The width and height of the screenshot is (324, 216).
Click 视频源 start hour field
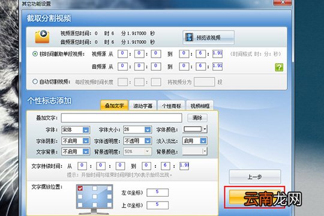pyautogui.click(x=122, y=54)
